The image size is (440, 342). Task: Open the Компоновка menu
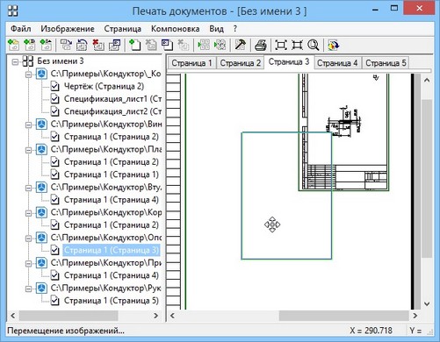point(175,29)
